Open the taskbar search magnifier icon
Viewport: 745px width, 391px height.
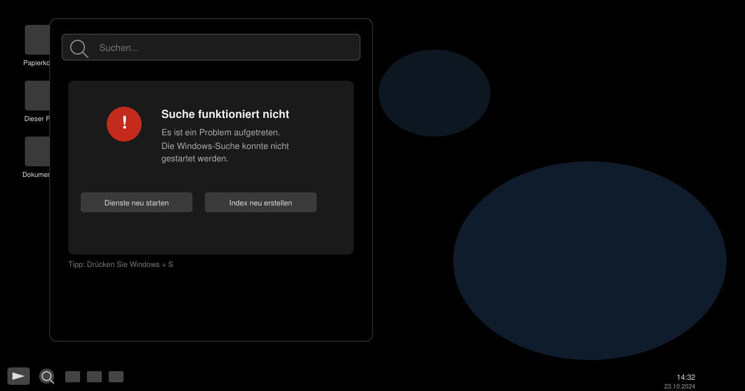47,377
